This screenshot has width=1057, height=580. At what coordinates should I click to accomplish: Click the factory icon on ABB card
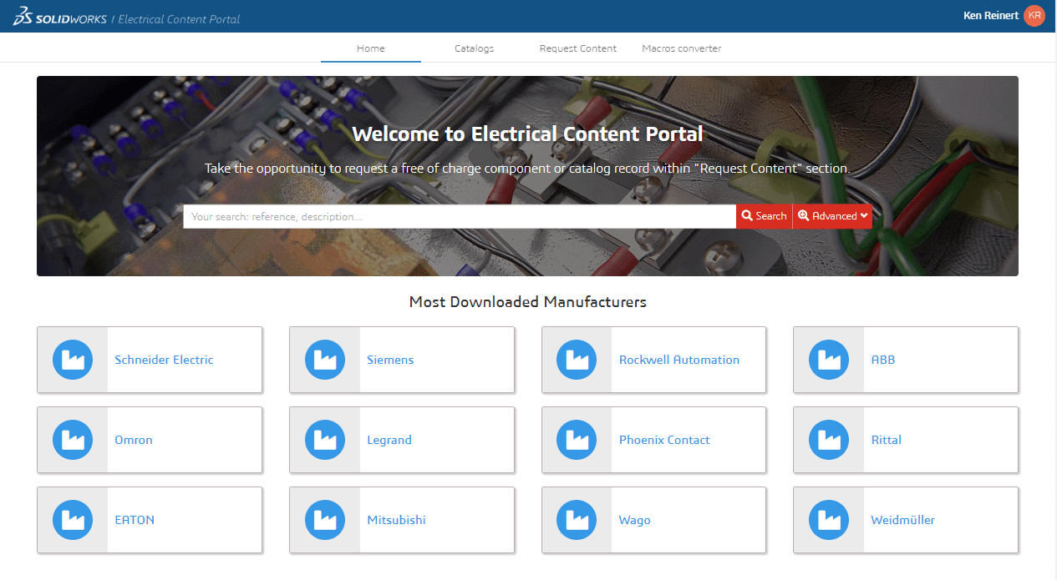(829, 360)
